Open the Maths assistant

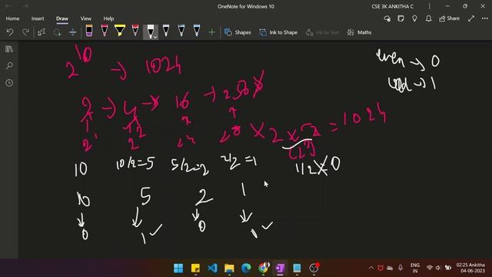click(x=359, y=32)
